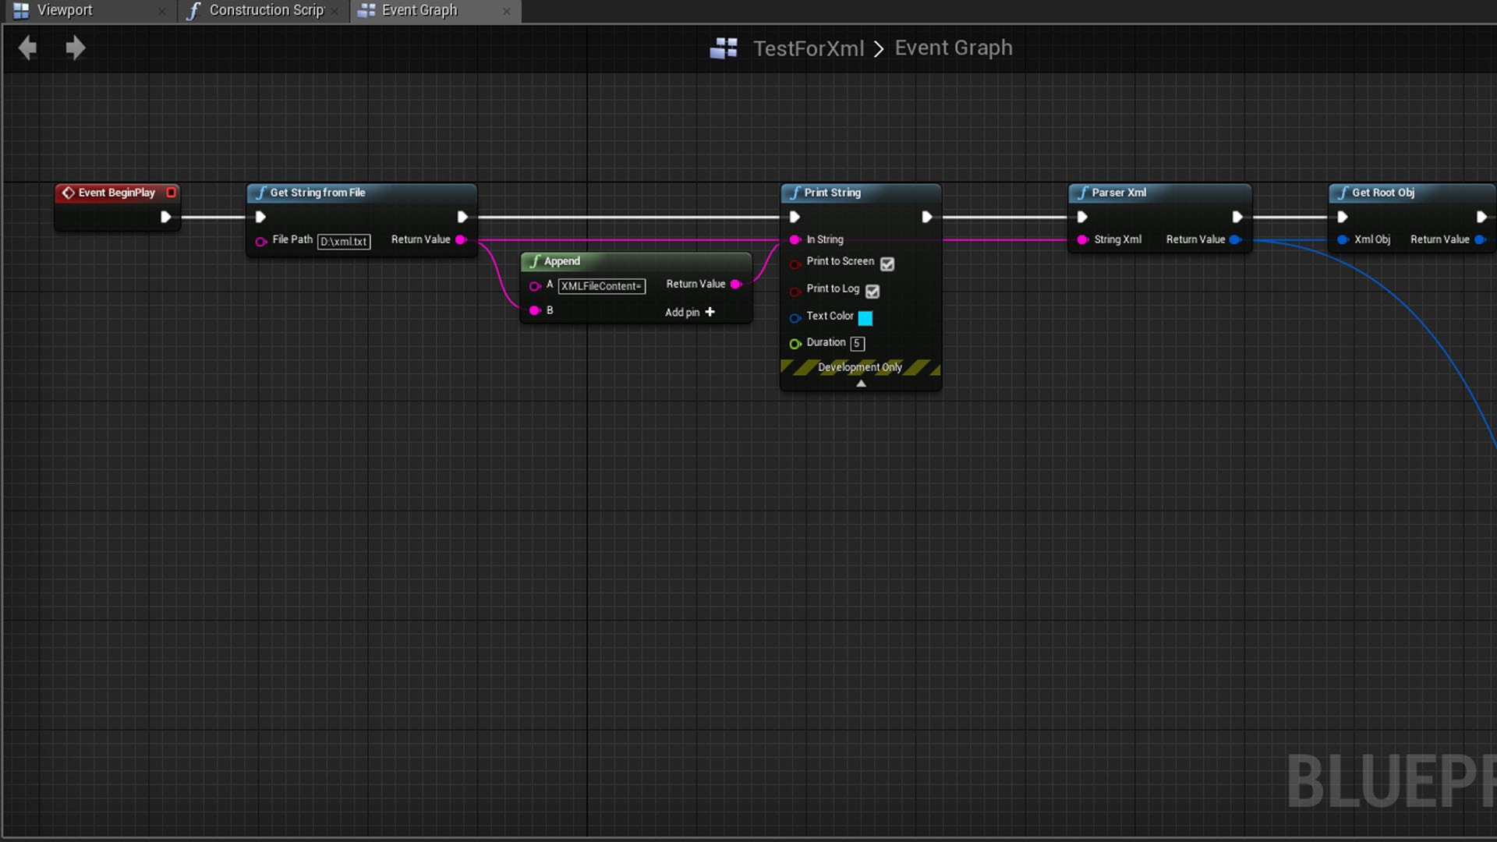Switch to the Viewport tab
Screen dimensions: 1497x842
[x=65, y=10]
